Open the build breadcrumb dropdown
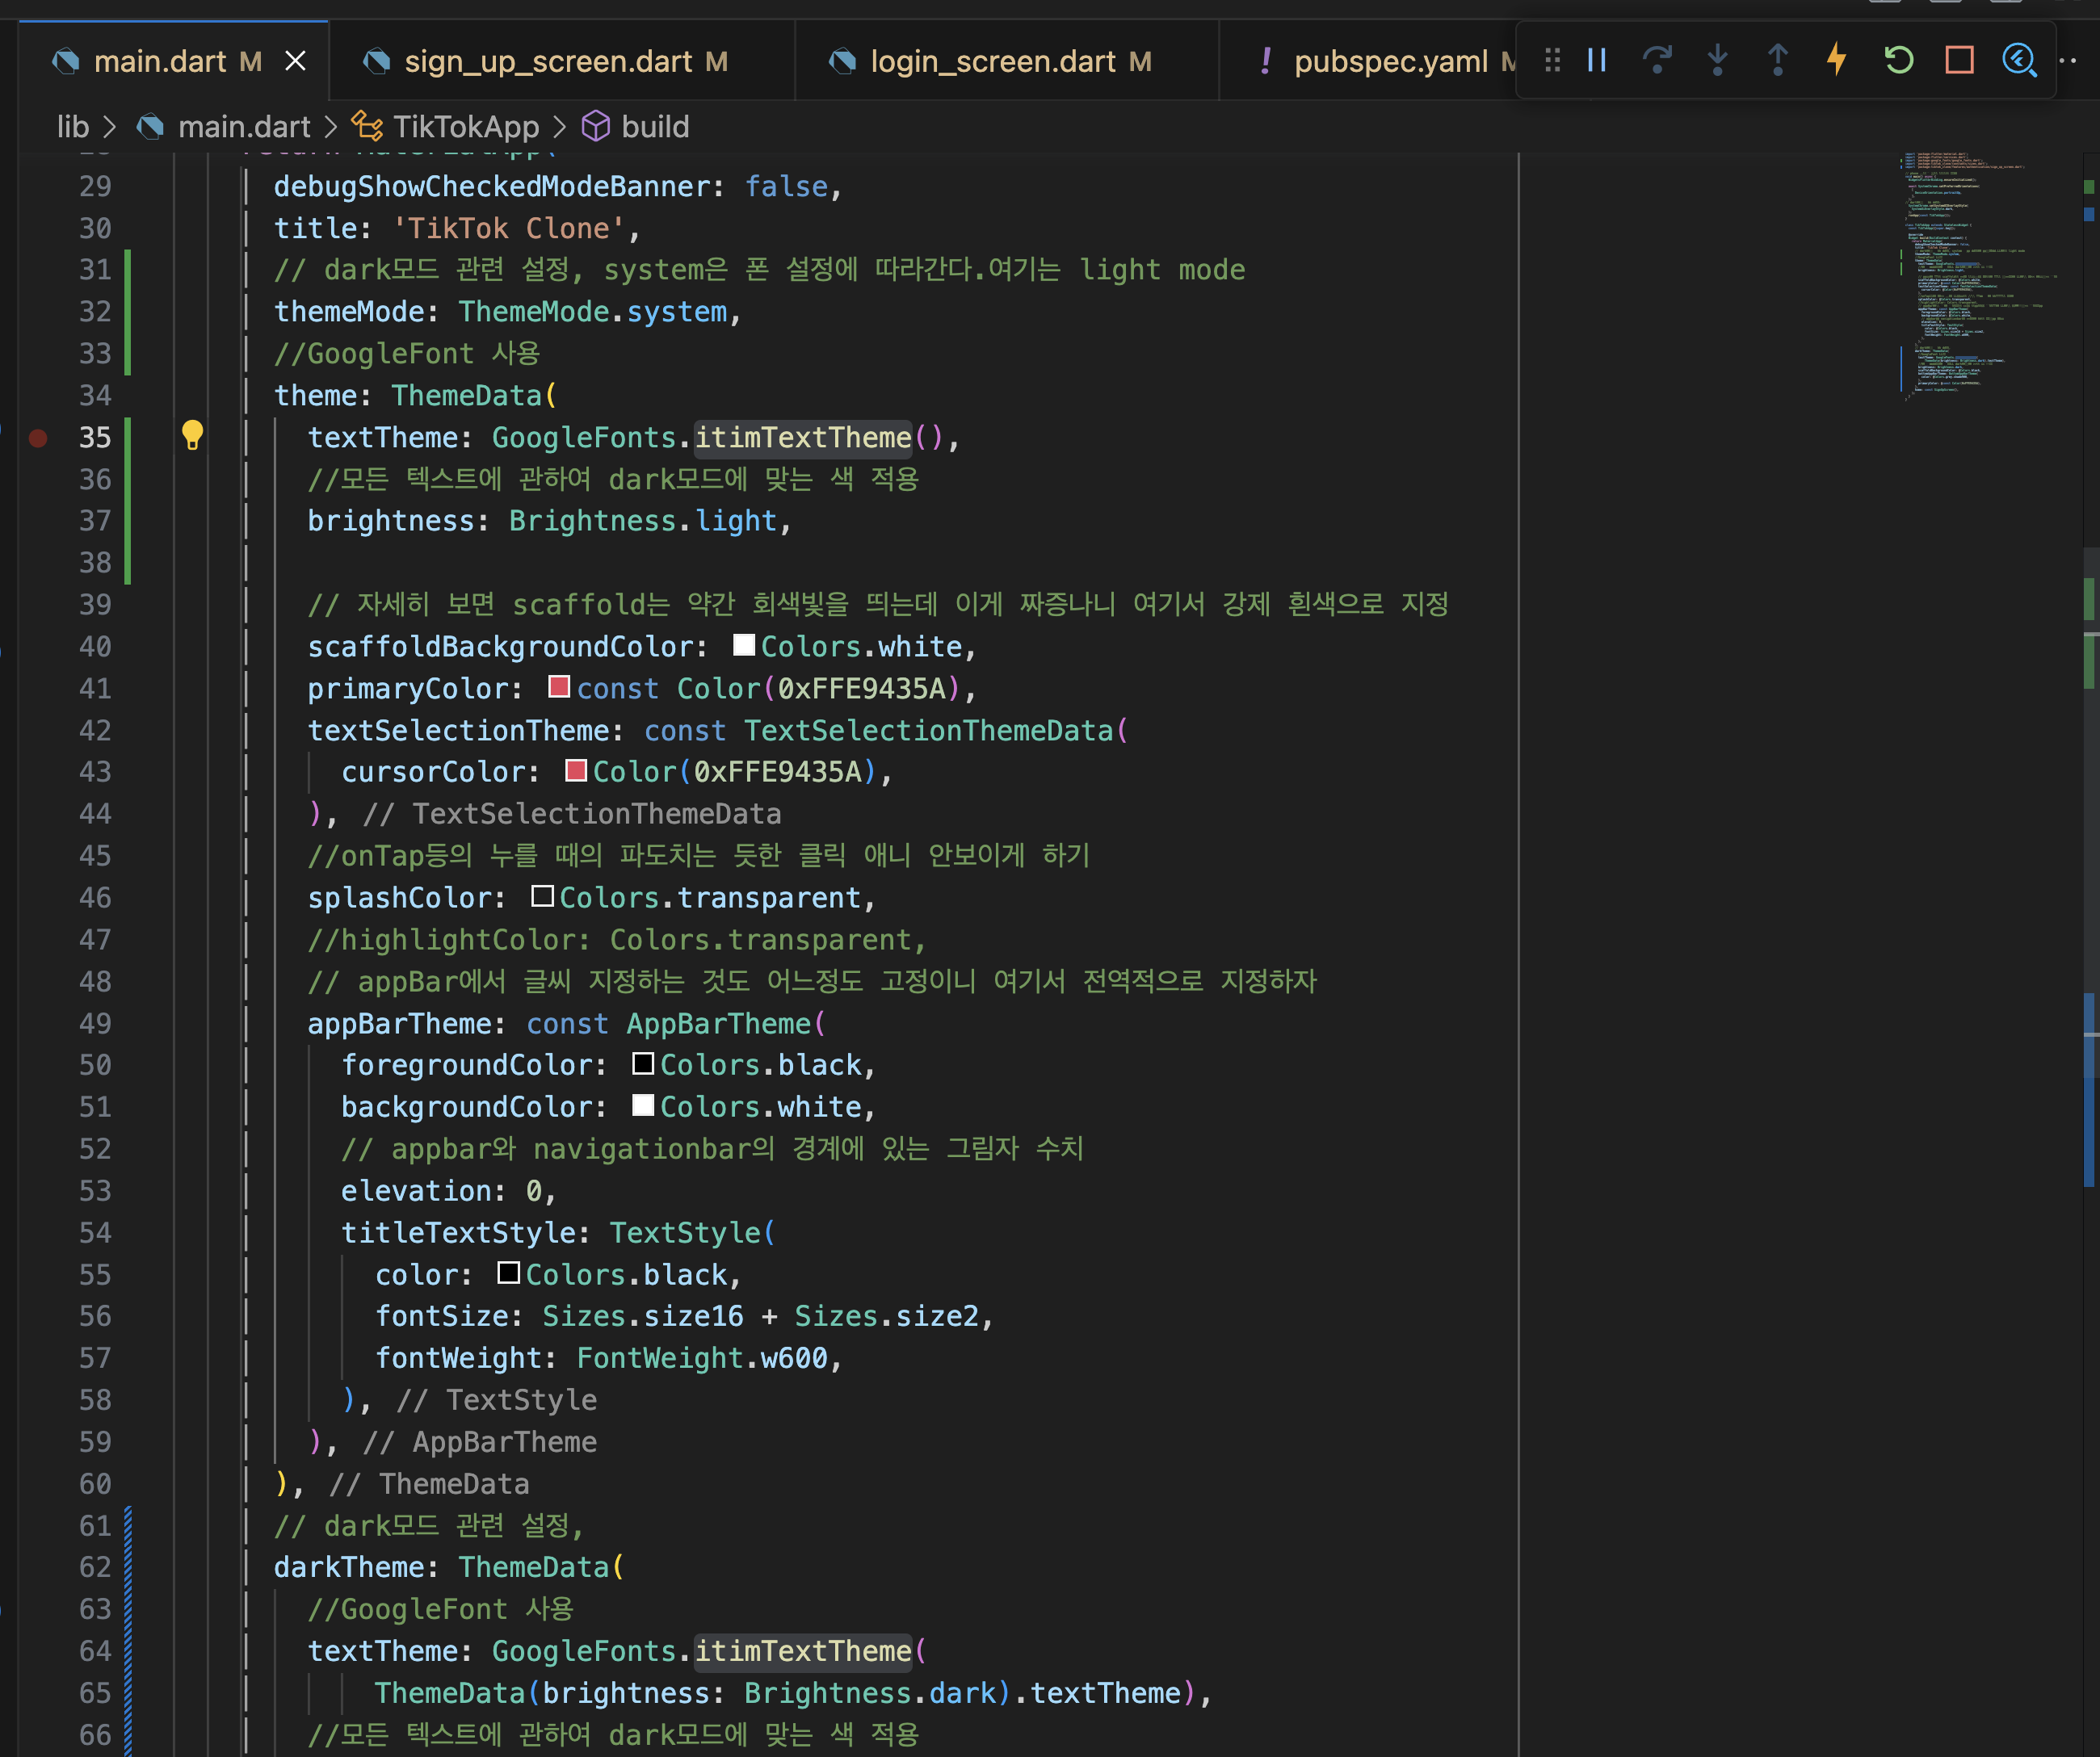Screen dimensions: 2100x1757 click(x=654, y=127)
